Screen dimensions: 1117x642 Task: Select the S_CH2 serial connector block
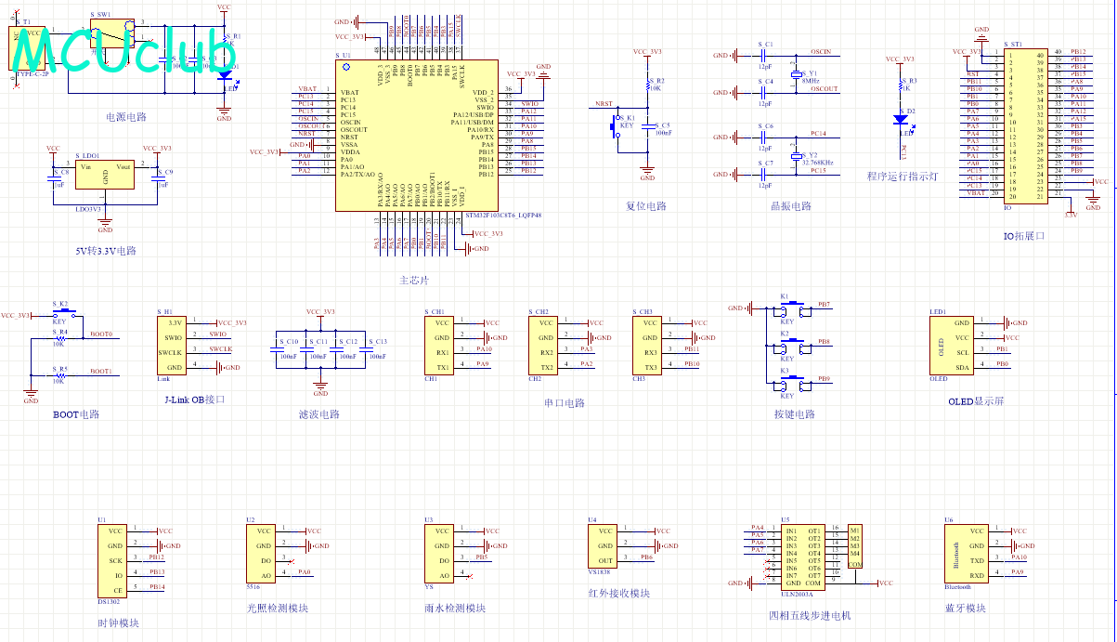tap(542, 345)
